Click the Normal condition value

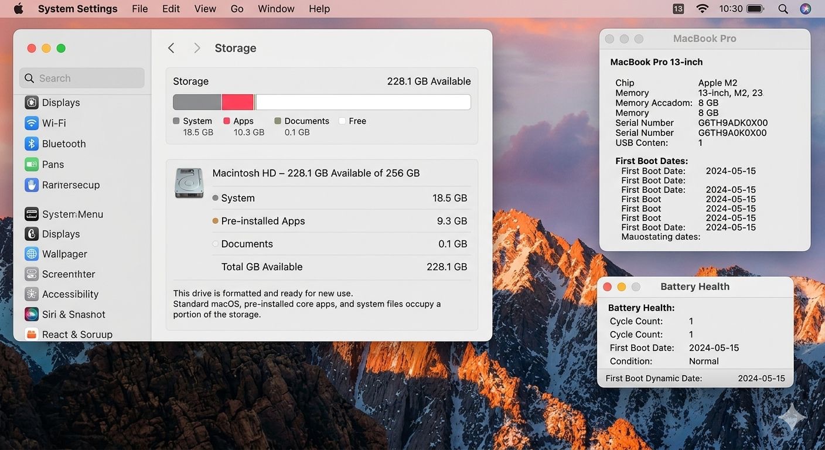tap(704, 361)
